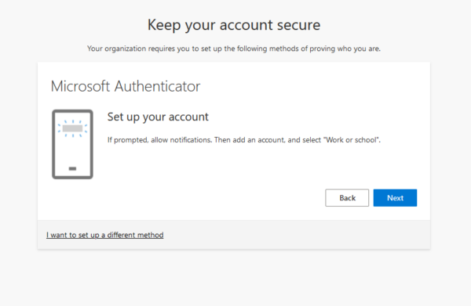The height and width of the screenshot is (306, 471).
Task: Click empty page background below the card
Action: pyautogui.click(x=234, y=277)
